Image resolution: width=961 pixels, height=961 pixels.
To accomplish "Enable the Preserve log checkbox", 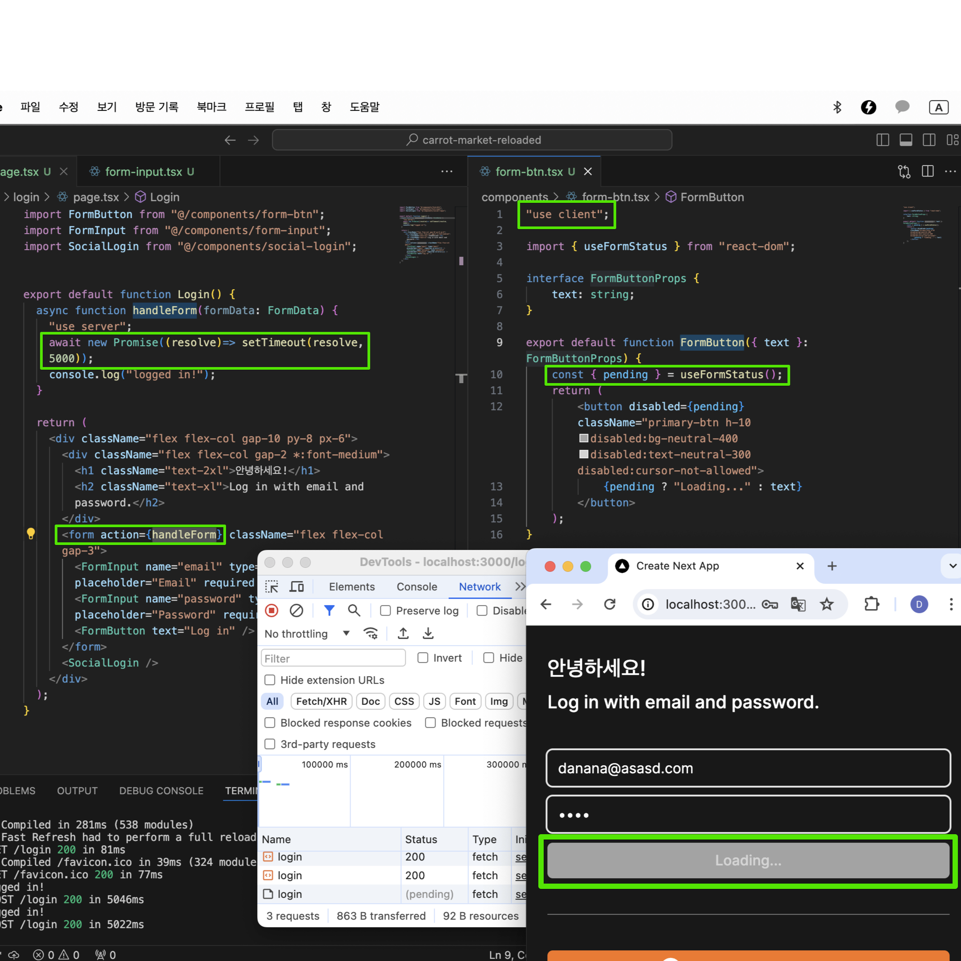I will pos(385,610).
